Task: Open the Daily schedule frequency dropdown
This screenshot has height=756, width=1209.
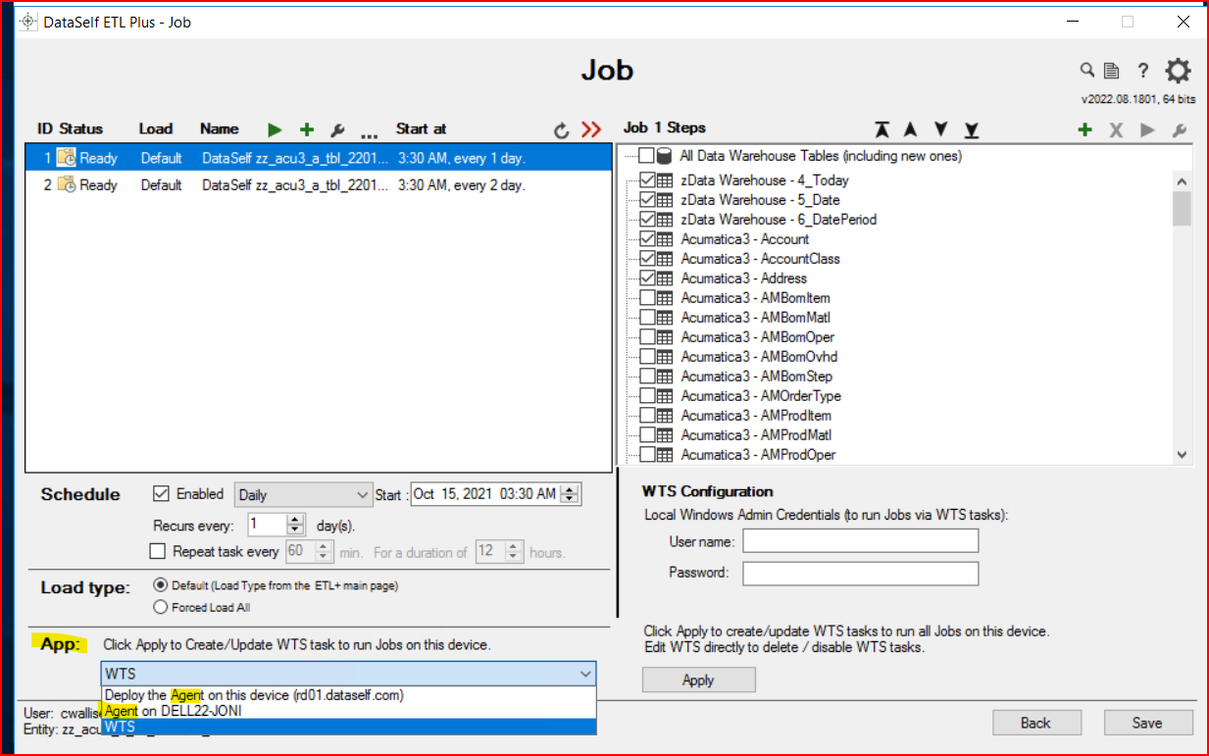Action: (362, 495)
